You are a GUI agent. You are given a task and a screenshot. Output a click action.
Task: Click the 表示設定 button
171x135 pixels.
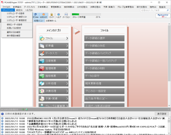[162, 114]
